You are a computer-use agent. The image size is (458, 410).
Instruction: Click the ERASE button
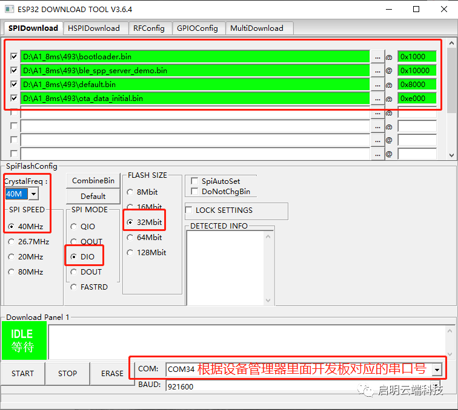(x=113, y=374)
